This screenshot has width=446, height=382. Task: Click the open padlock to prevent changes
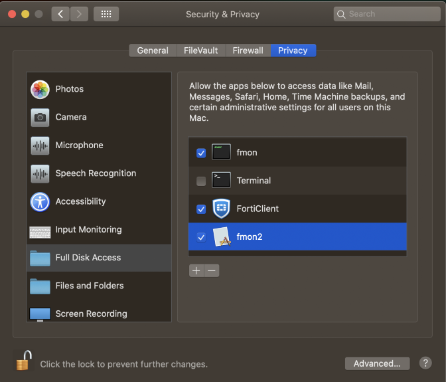pos(24,360)
